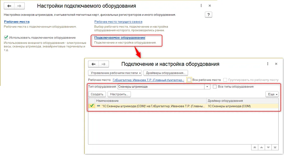Enable Все рабочие места checkbox
Viewport: 284px width, 155px height.
coord(189,80)
